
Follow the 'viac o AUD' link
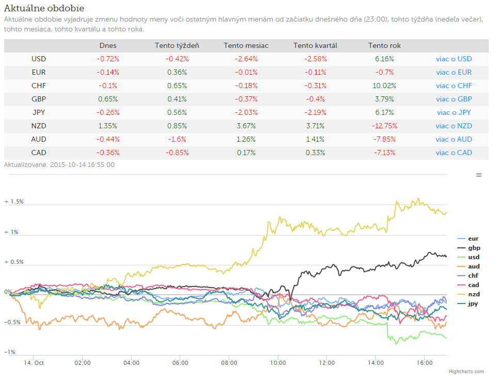point(454,139)
